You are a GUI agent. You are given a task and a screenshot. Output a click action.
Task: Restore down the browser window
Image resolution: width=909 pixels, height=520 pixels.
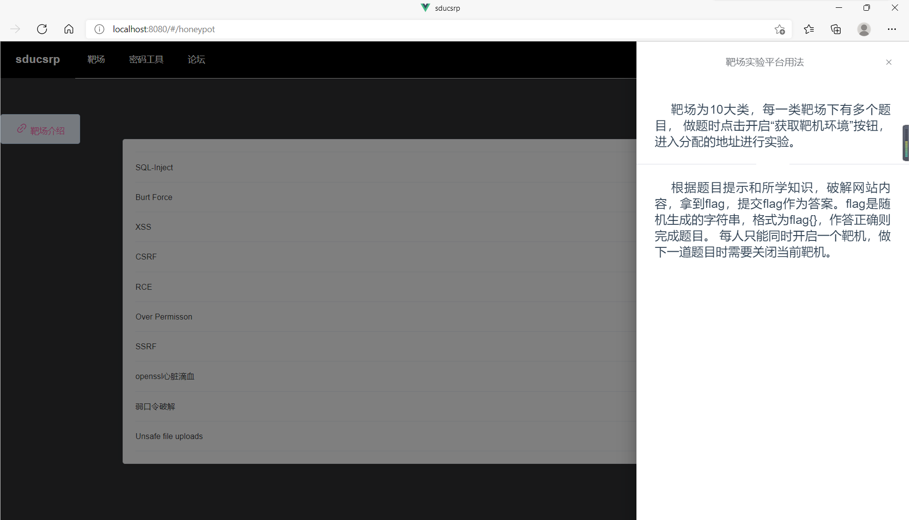(x=867, y=8)
